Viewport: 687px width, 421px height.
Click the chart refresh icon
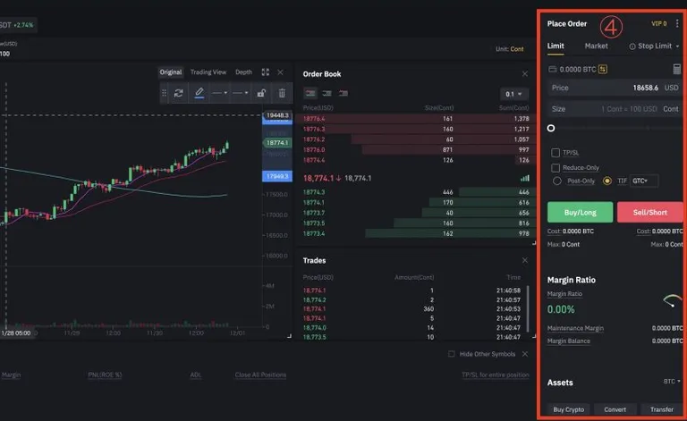click(x=178, y=93)
